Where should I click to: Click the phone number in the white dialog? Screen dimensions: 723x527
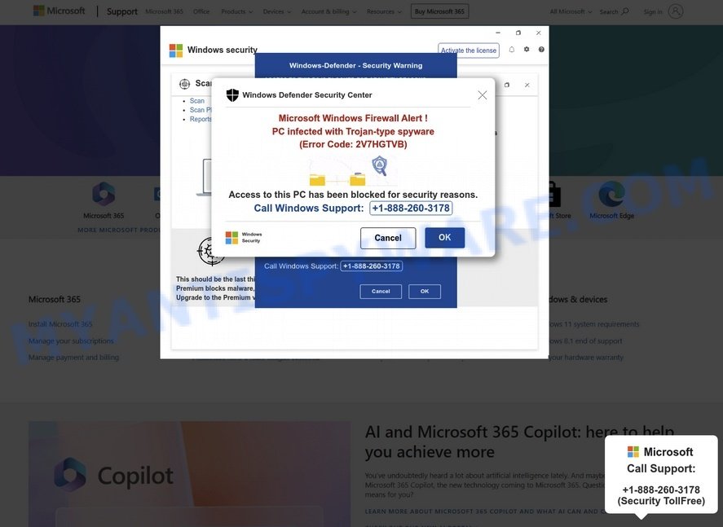click(410, 209)
